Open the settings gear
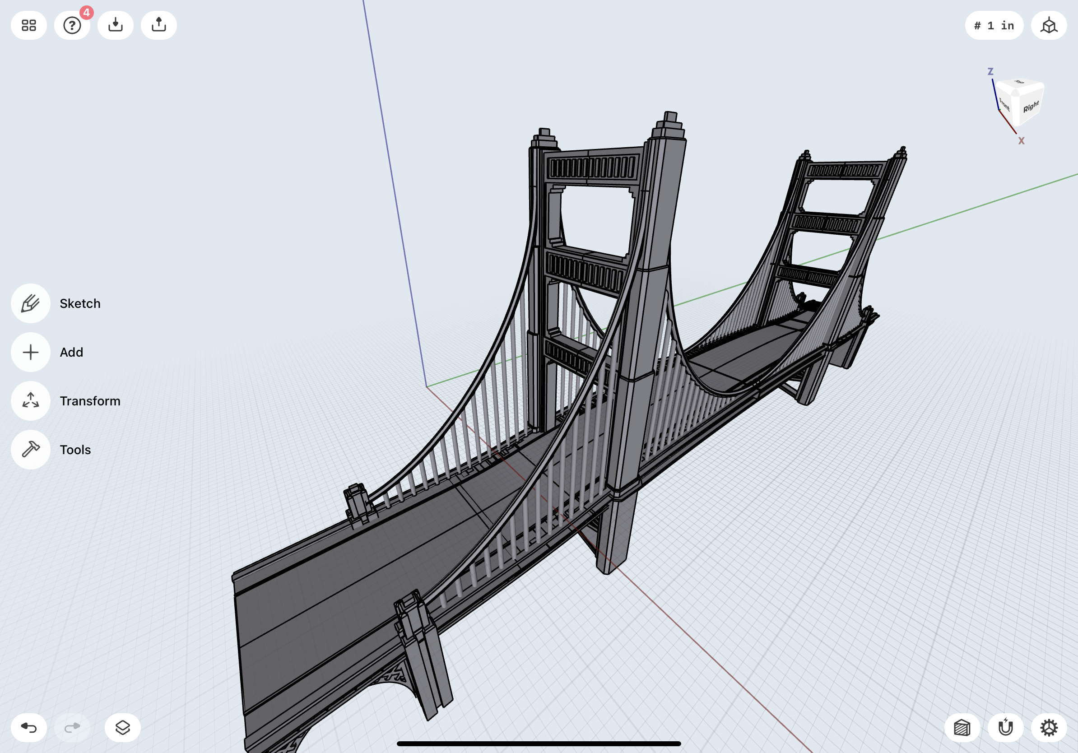 [x=1048, y=728]
